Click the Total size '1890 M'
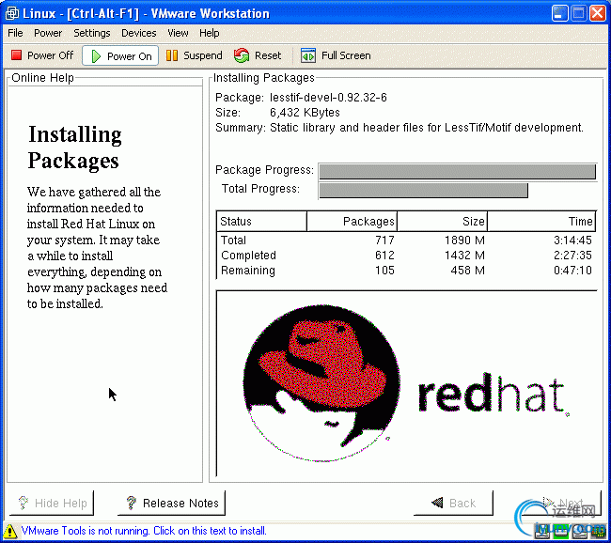The width and height of the screenshot is (611, 543). (464, 240)
